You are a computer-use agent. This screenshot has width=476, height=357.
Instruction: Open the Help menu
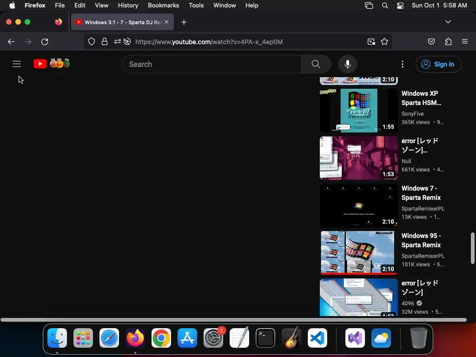tap(251, 5)
